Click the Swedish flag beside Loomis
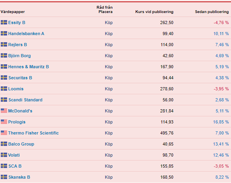Viewport: 231px width, 183px height. point(4,89)
